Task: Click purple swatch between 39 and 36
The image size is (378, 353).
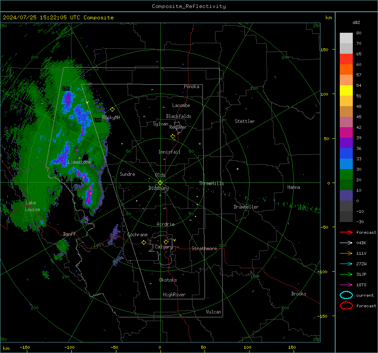Action: [x=346, y=143]
